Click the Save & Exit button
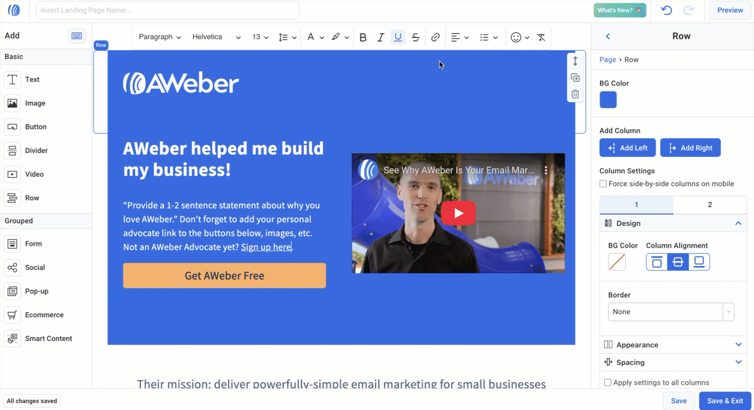 coord(725,401)
